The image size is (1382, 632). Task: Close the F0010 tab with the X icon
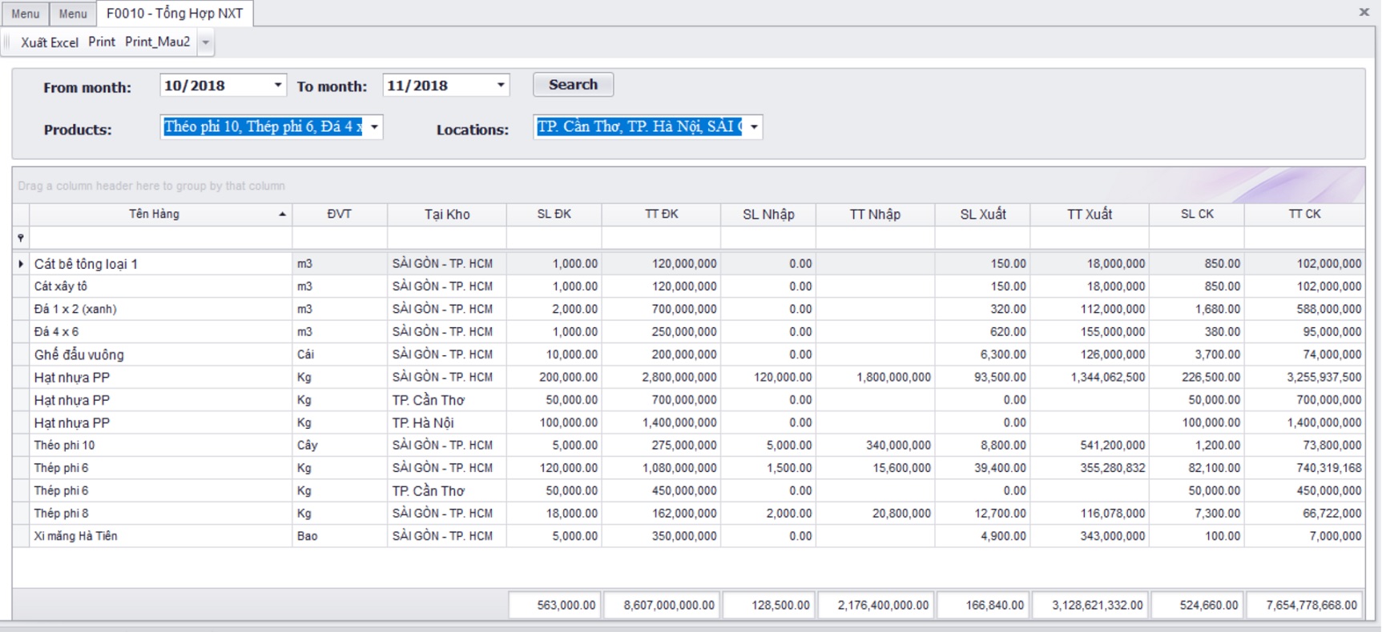[1364, 12]
